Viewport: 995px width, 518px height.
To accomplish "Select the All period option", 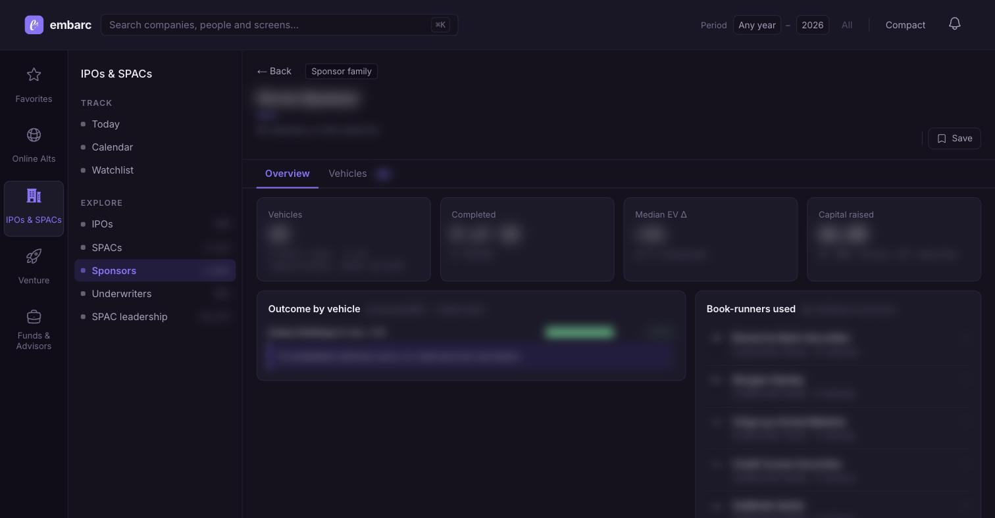I will tap(847, 25).
